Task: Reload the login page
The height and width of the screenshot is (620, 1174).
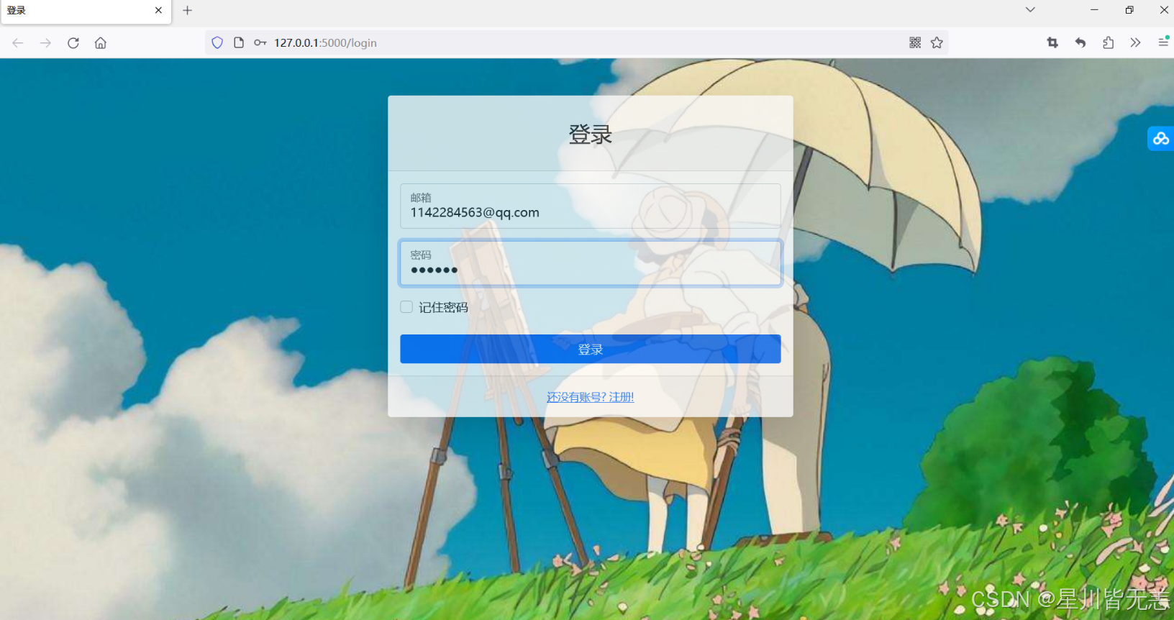Action: click(73, 43)
